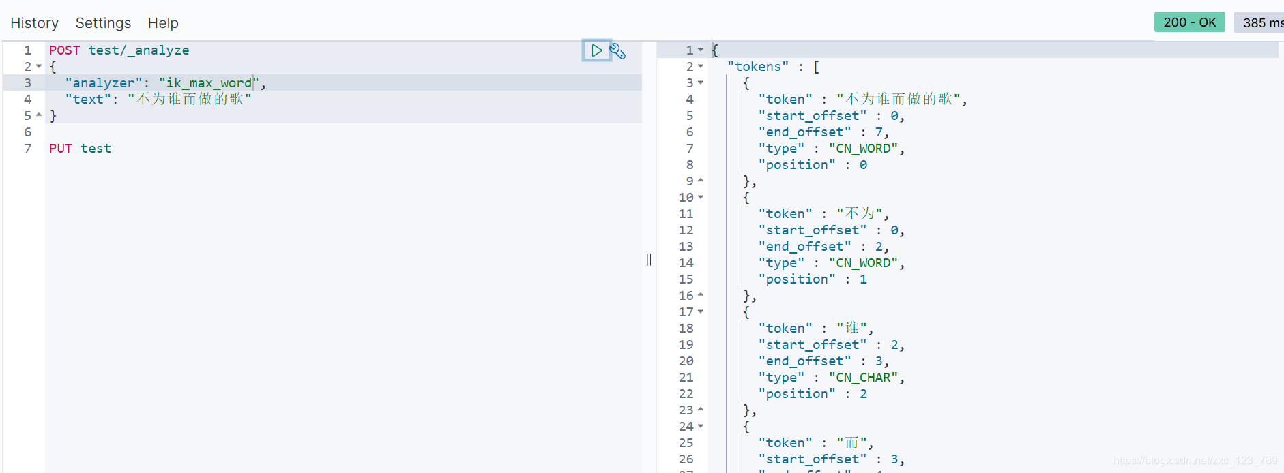
Task: Click response line 7 CN_WORD type
Action: [831, 149]
